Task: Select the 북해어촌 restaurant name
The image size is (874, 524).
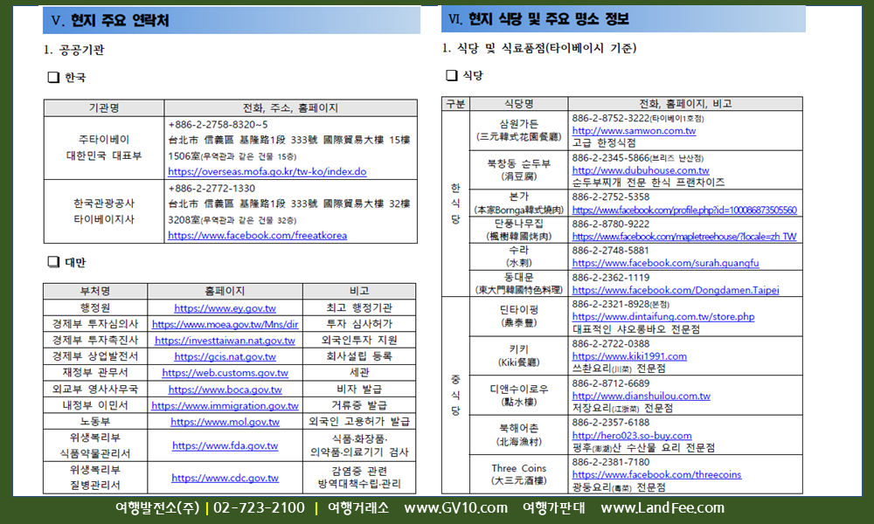Action: tap(519, 428)
